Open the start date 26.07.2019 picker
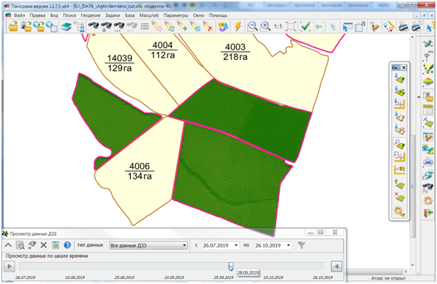The image size is (437, 284). [220, 245]
